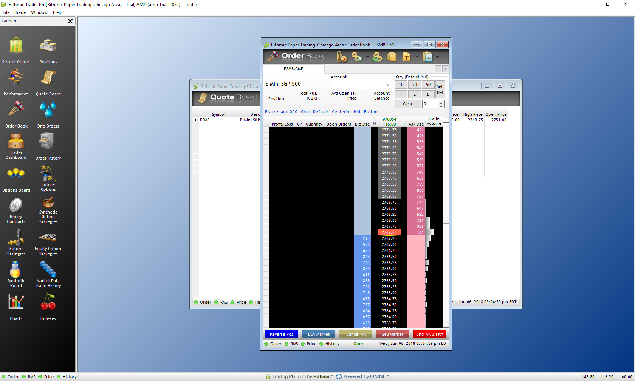Screen dimensions: 635x381
Task: Open the Future Options tool
Action: click(48, 178)
